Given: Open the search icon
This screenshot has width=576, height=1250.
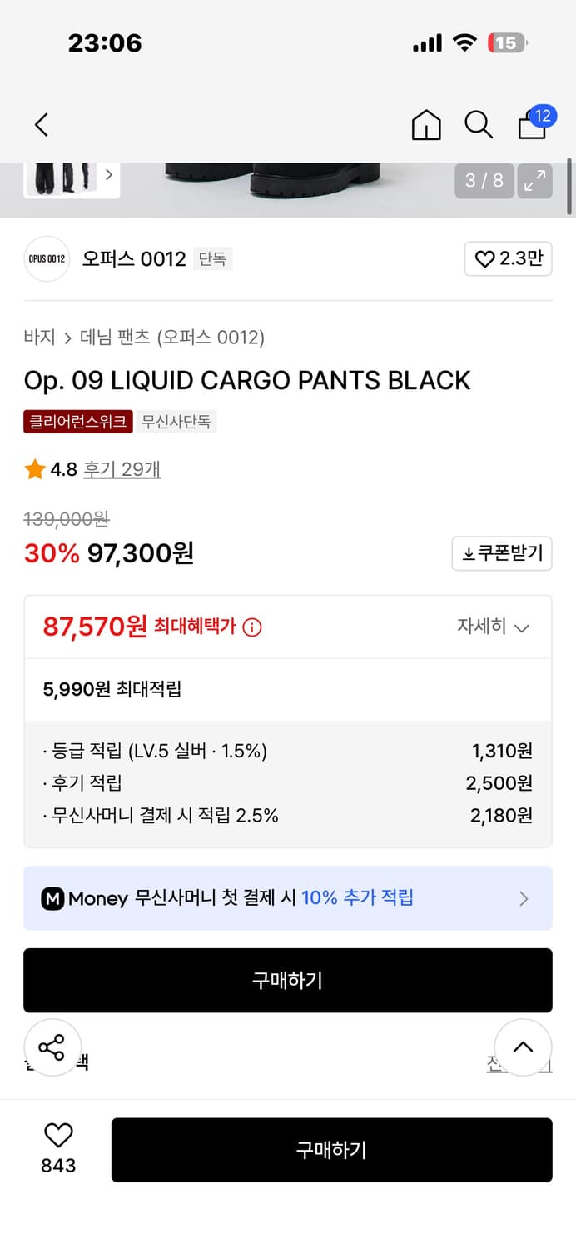Looking at the screenshot, I should click(x=478, y=124).
